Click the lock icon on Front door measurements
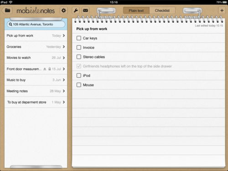The width and height of the screenshot is (228, 171). pyautogui.click(x=50, y=69)
